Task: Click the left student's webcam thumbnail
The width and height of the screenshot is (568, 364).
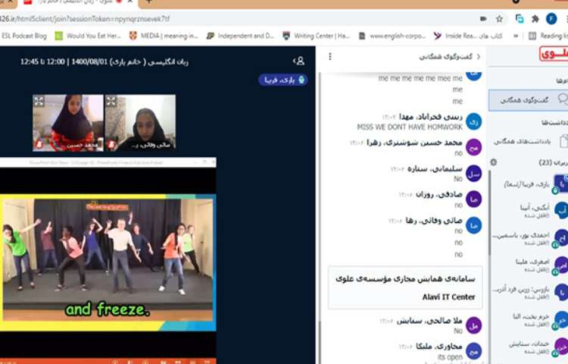Action: (x=68, y=123)
